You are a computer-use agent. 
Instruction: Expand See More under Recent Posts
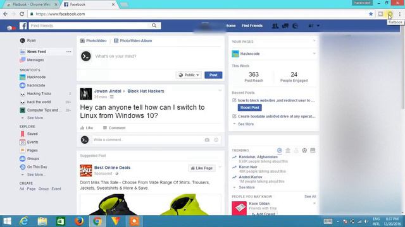pos(246,124)
